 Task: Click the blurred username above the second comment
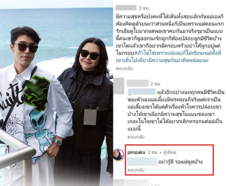138,83
